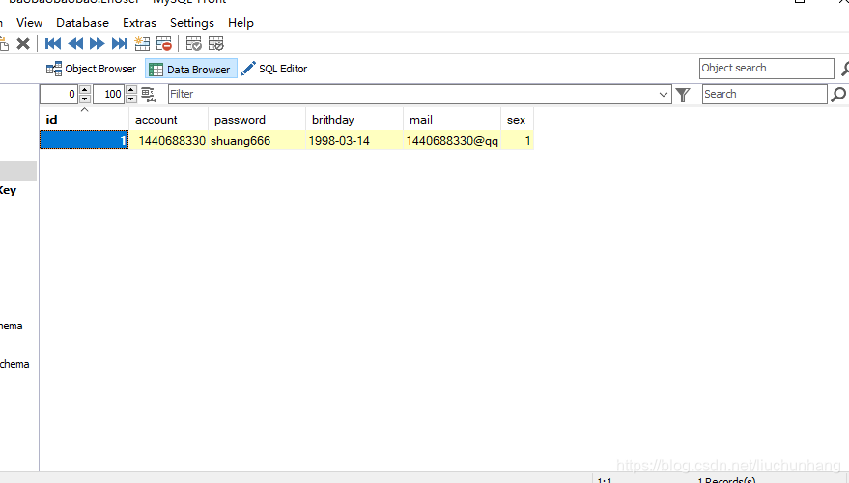Click the Search input field
This screenshot has height=483, width=849.
pyautogui.click(x=765, y=95)
